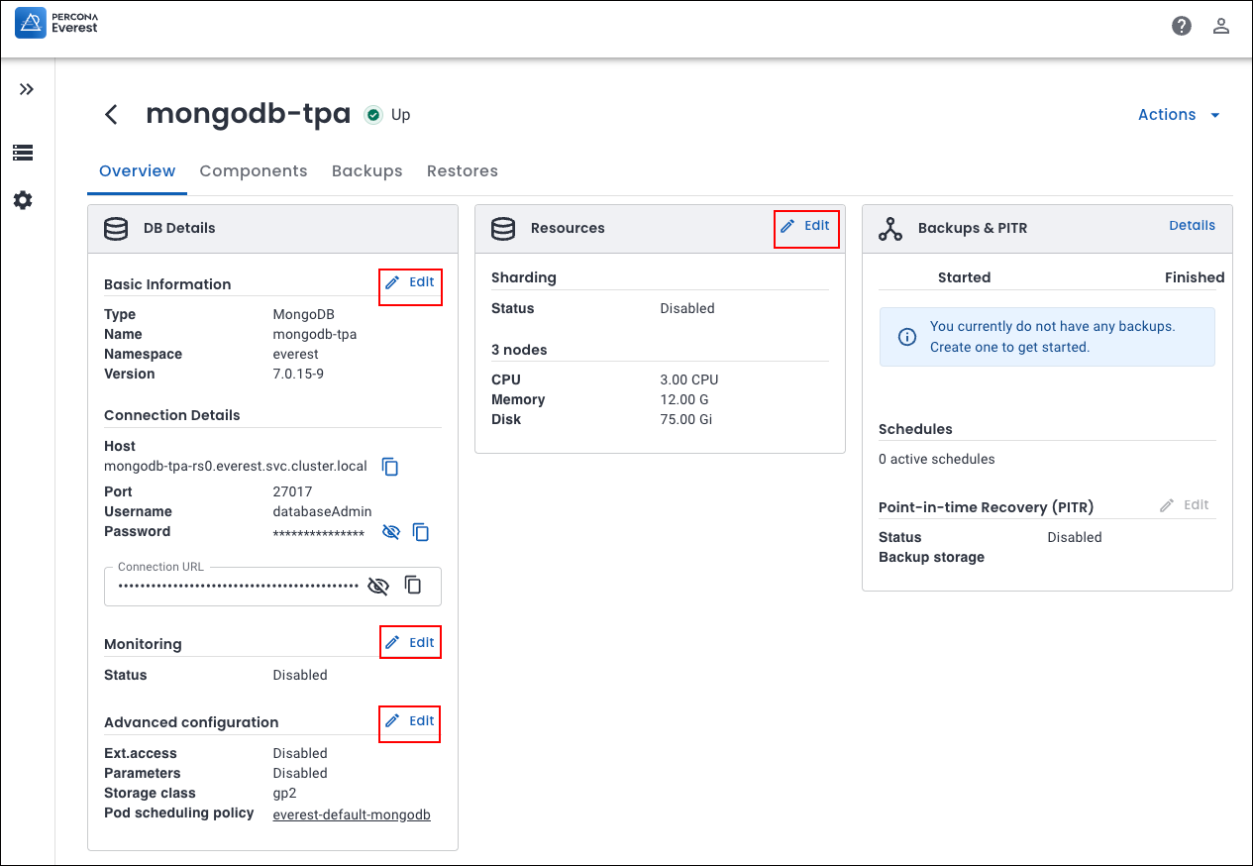Edit the Resources panel

pos(806,226)
